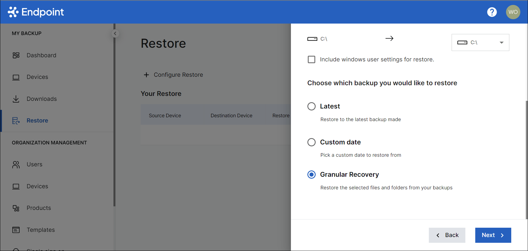
Task: Open the Downloads section icon
Action: pos(16,99)
